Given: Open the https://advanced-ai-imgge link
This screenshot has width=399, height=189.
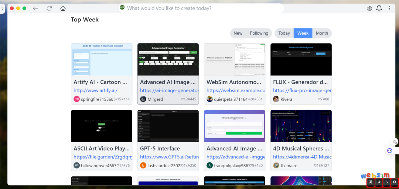Looking at the screenshot, I should click(x=236, y=157).
